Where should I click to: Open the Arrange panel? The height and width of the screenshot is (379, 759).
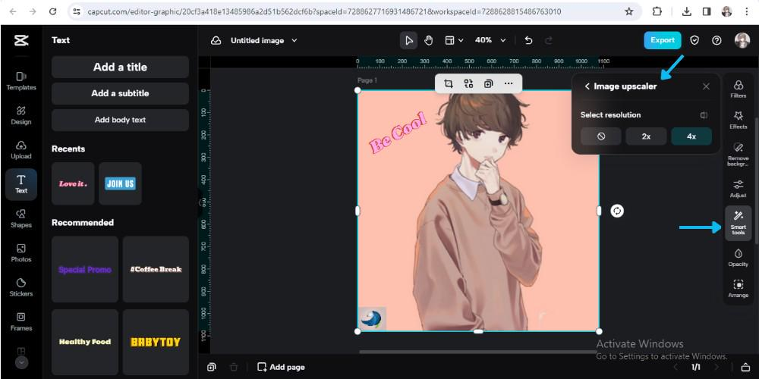[739, 289]
